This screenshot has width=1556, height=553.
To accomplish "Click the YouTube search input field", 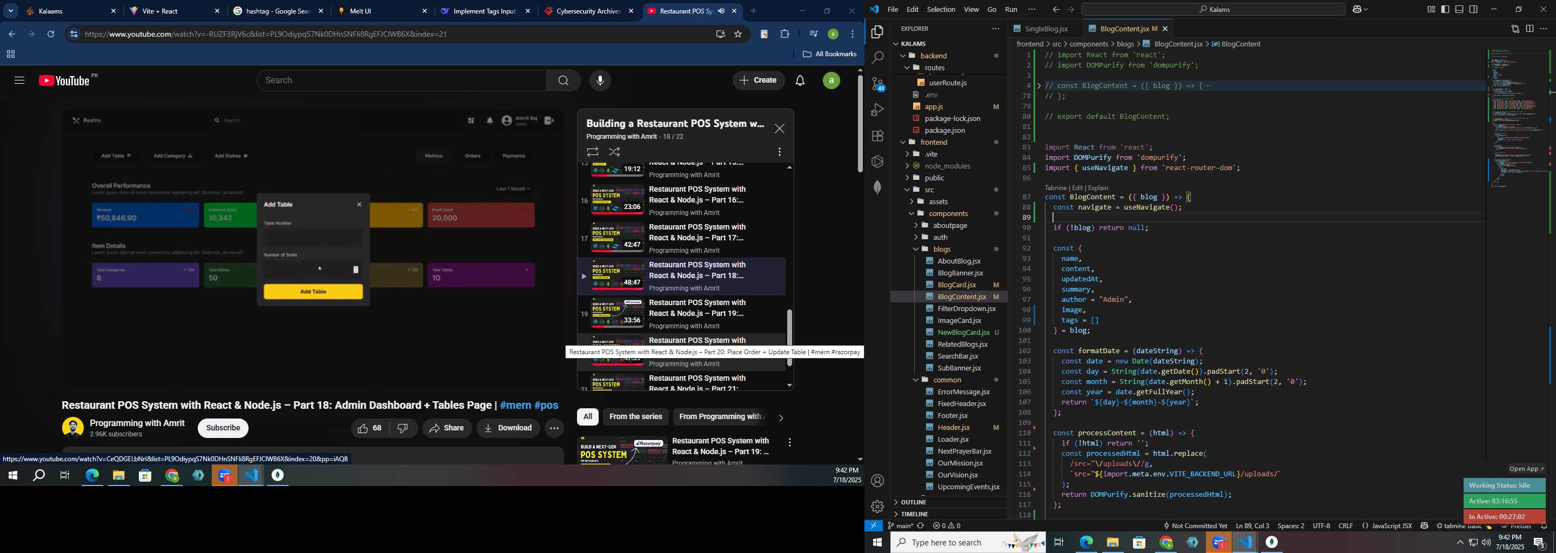I will coord(401,80).
